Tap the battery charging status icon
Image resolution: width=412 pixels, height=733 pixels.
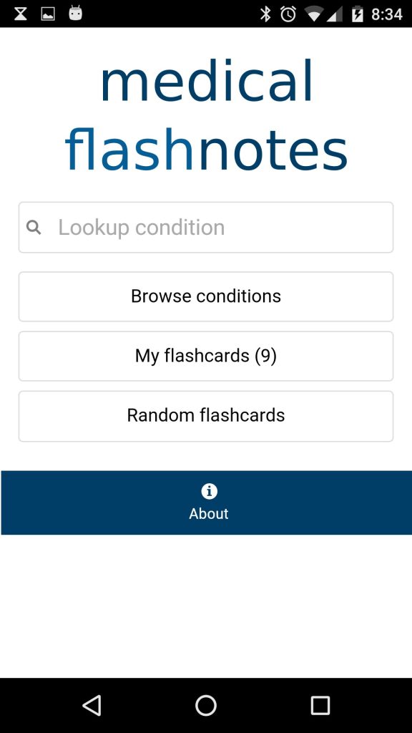pyautogui.click(x=357, y=14)
